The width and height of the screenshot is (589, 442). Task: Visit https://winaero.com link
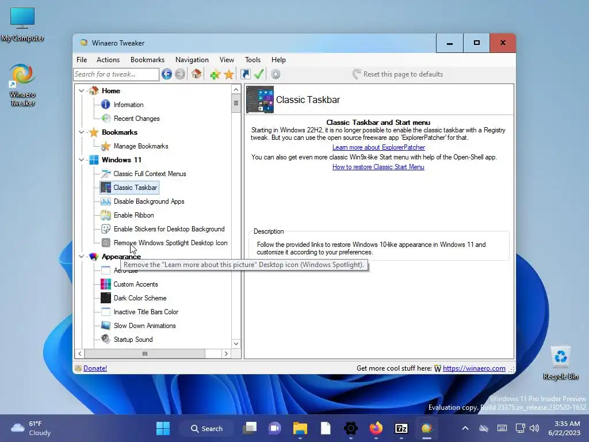pos(474,368)
